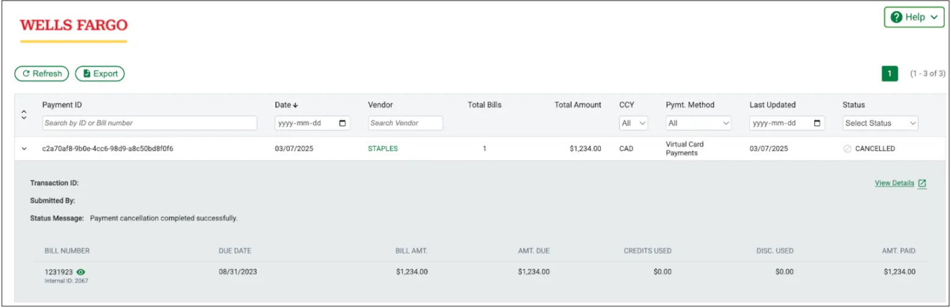
Task: Click the Date yyyy-mm-dd filter field
Action: pyautogui.click(x=313, y=123)
